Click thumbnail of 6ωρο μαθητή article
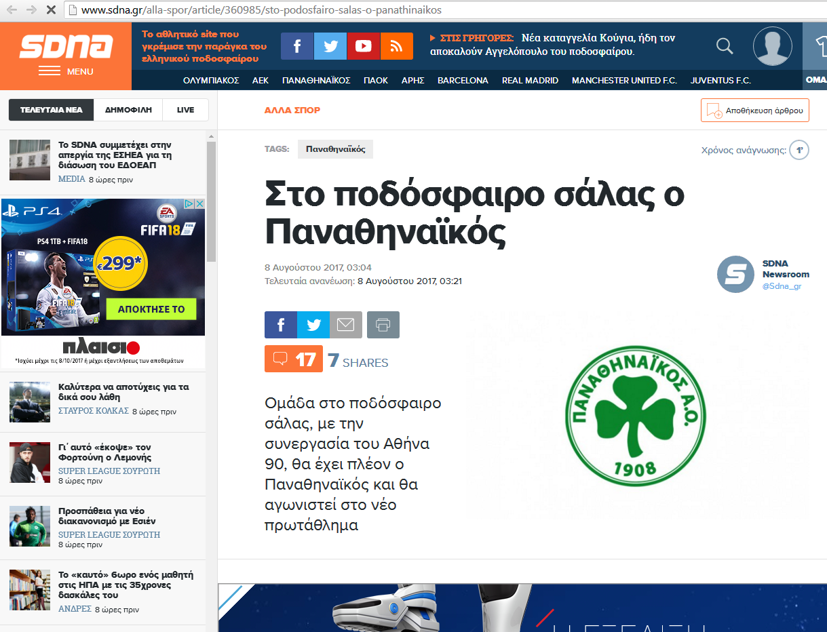 point(30,590)
